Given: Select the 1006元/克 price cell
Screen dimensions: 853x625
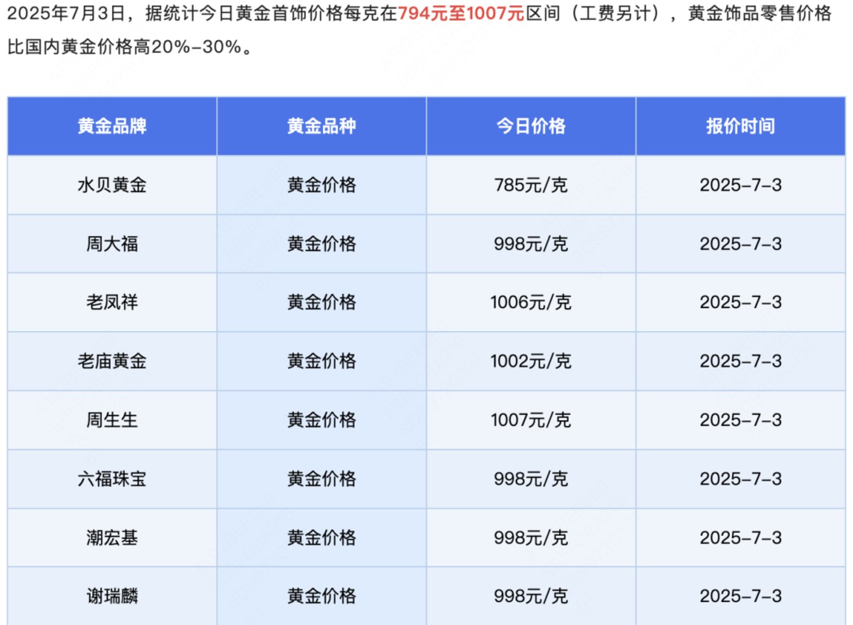Looking at the screenshot, I should coord(530,302).
